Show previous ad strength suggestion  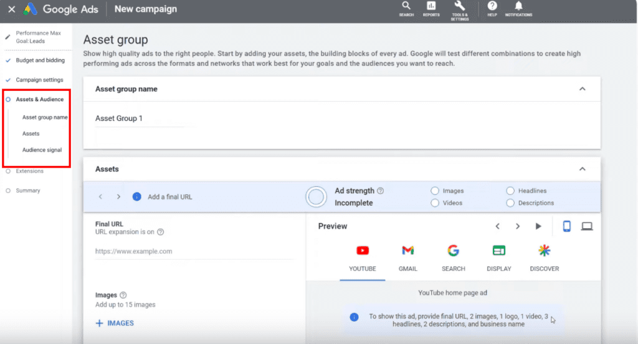(x=100, y=197)
